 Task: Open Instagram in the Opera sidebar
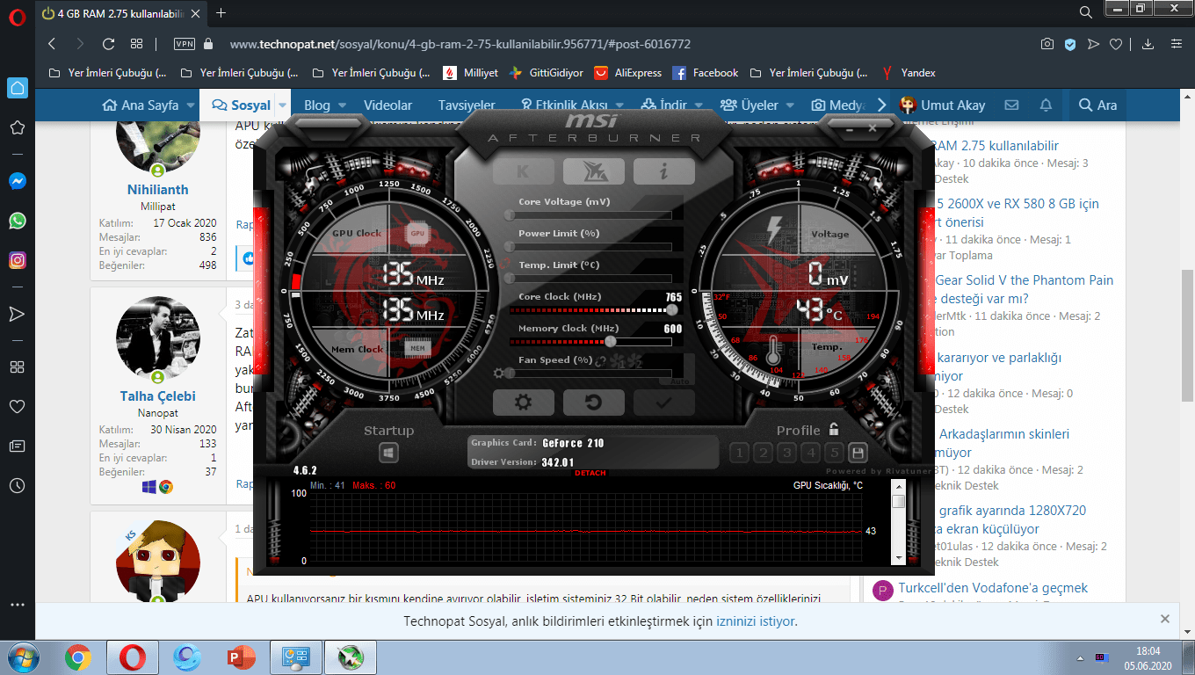click(17, 260)
